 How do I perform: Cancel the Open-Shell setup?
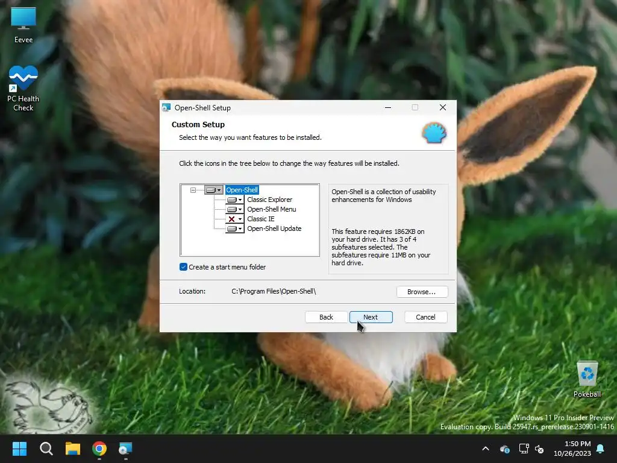426,317
